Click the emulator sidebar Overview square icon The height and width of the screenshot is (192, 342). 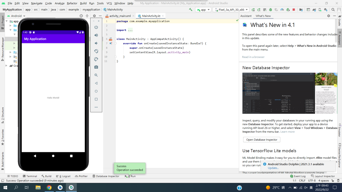[x=96, y=99]
